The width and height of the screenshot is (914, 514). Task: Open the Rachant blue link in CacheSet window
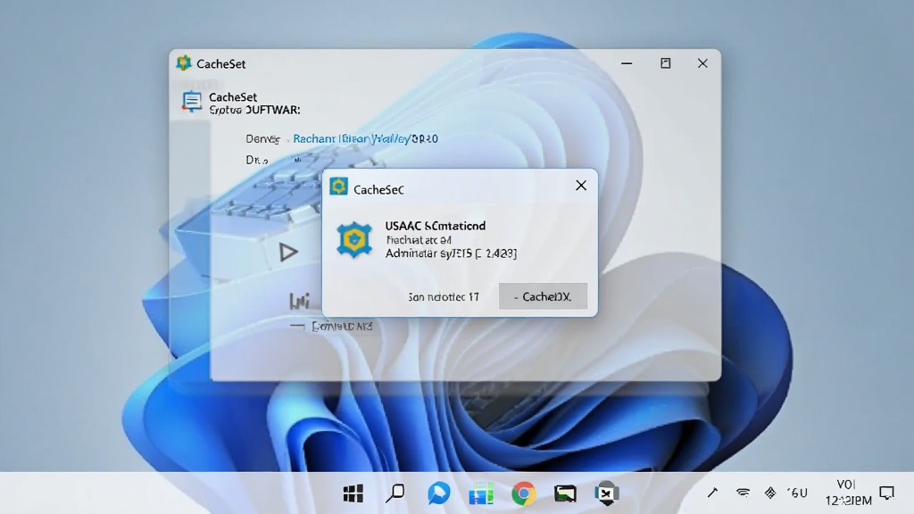[365, 138]
